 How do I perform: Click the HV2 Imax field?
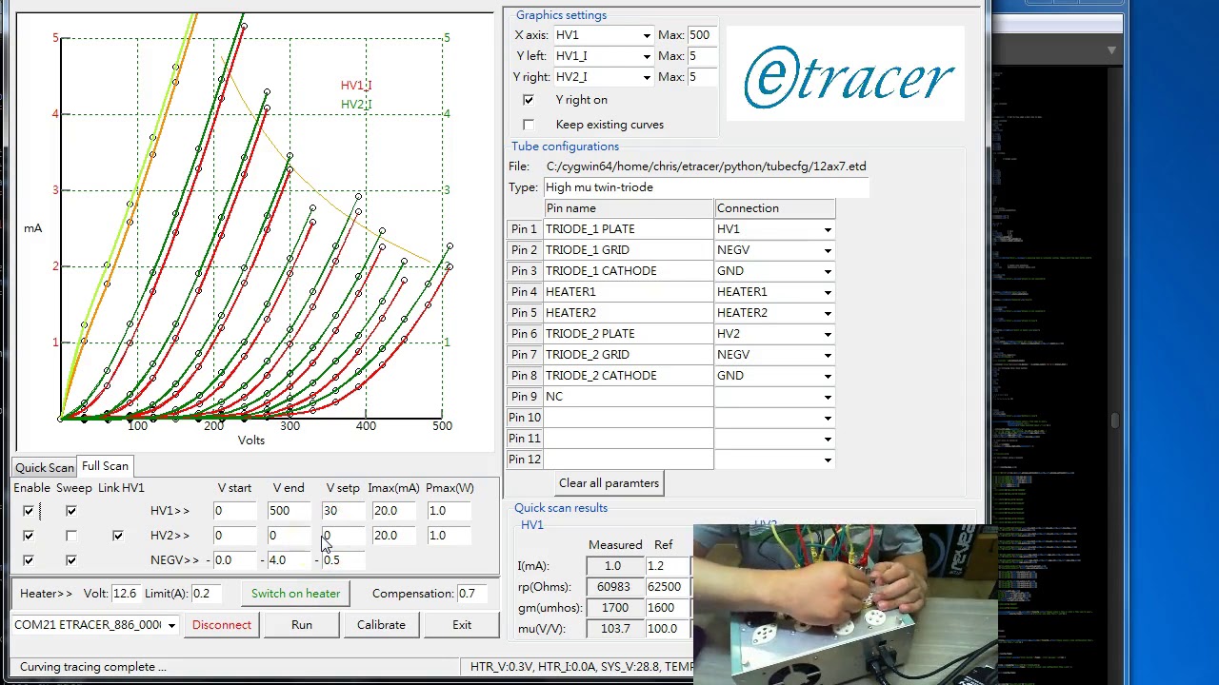click(394, 536)
